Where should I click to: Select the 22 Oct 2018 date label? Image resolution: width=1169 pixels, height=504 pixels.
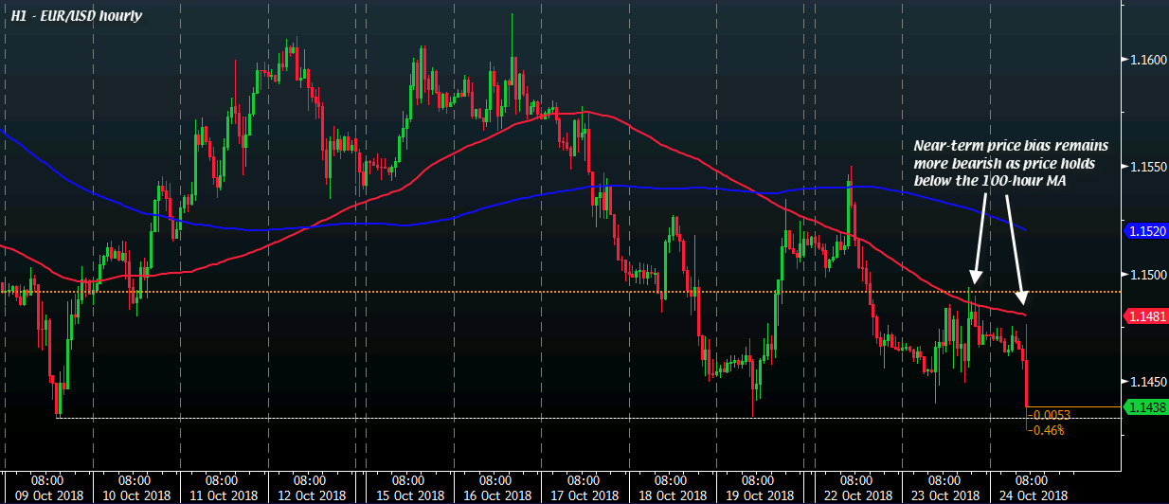point(855,495)
